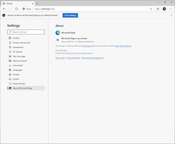Close the Settings tab
This screenshot has width=175, height=144.
point(33,4)
